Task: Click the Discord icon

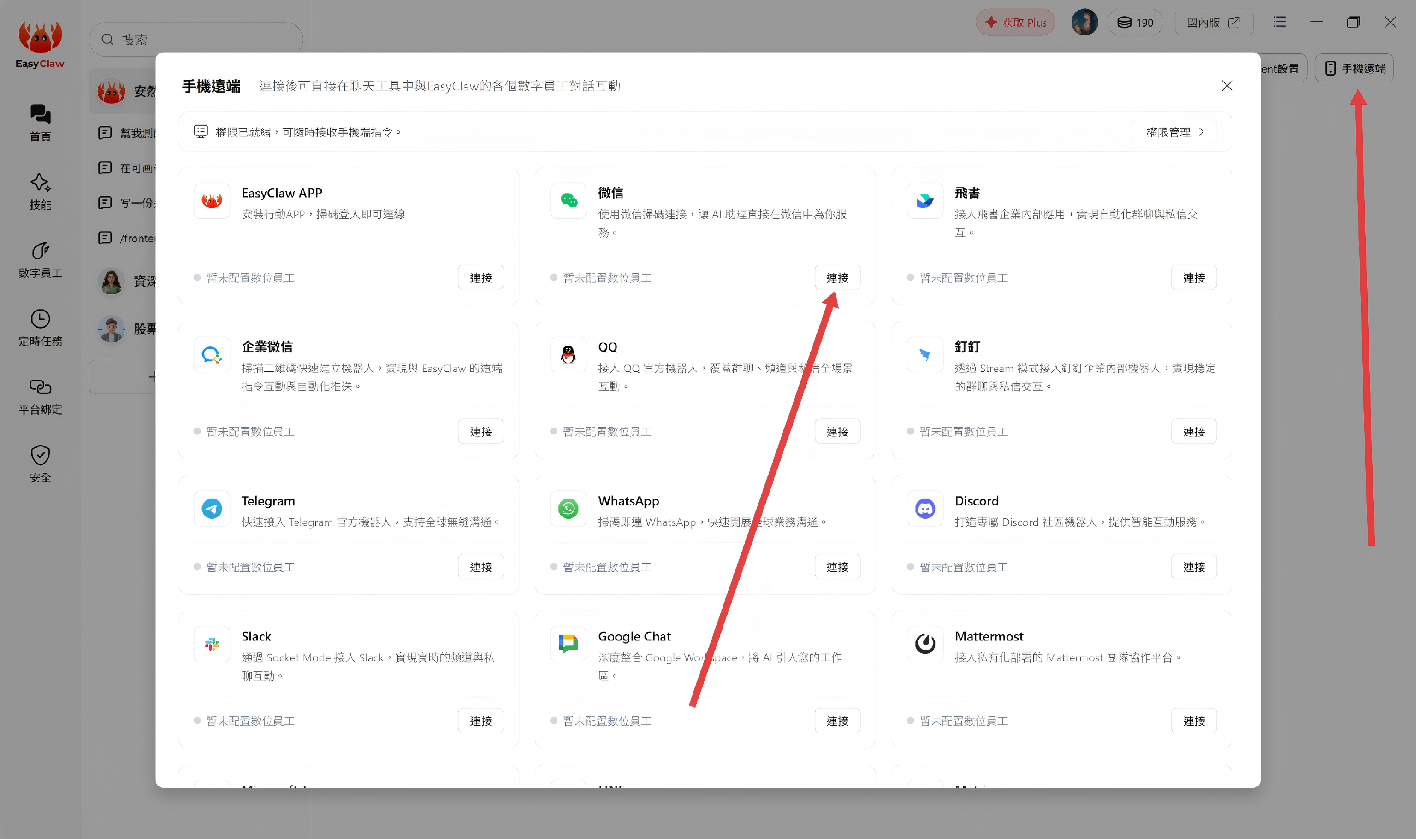Action: click(x=925, y=508)
